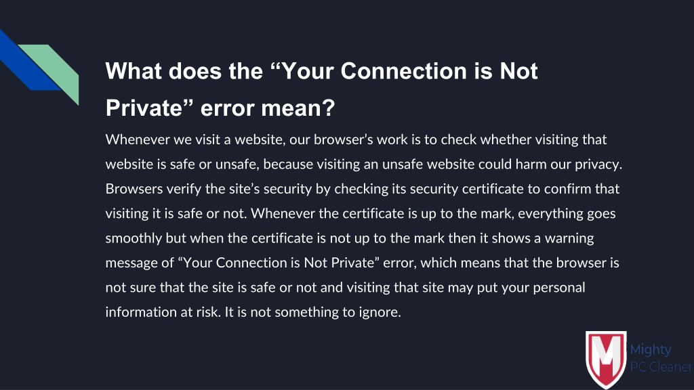Click the line starting "not sure that the site"
Image resolution: width=694 pixels, height=390 pixels.
tap(345, 288)
